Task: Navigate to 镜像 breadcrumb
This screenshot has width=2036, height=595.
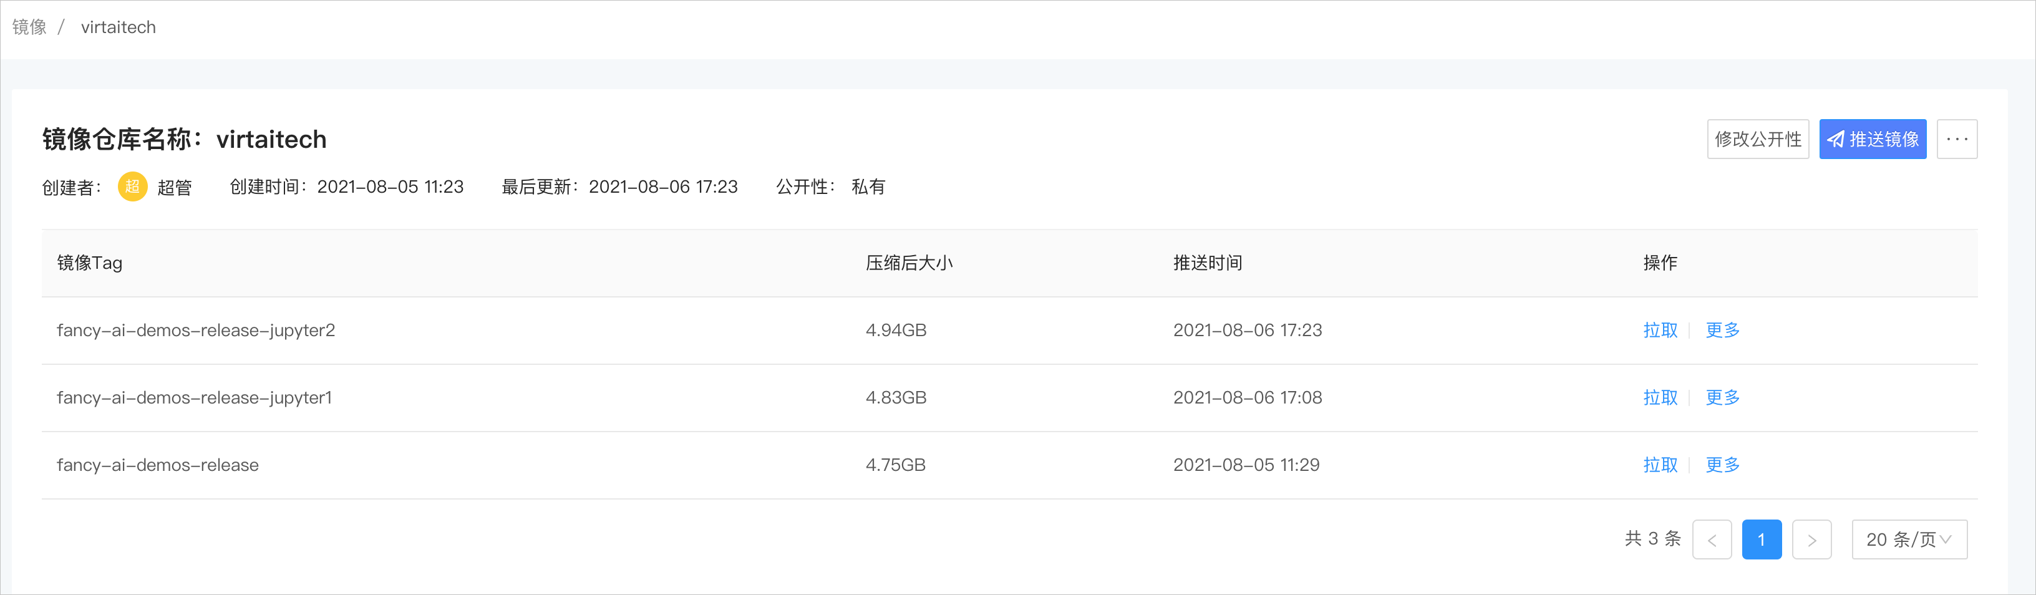Action: pos(29,27)
